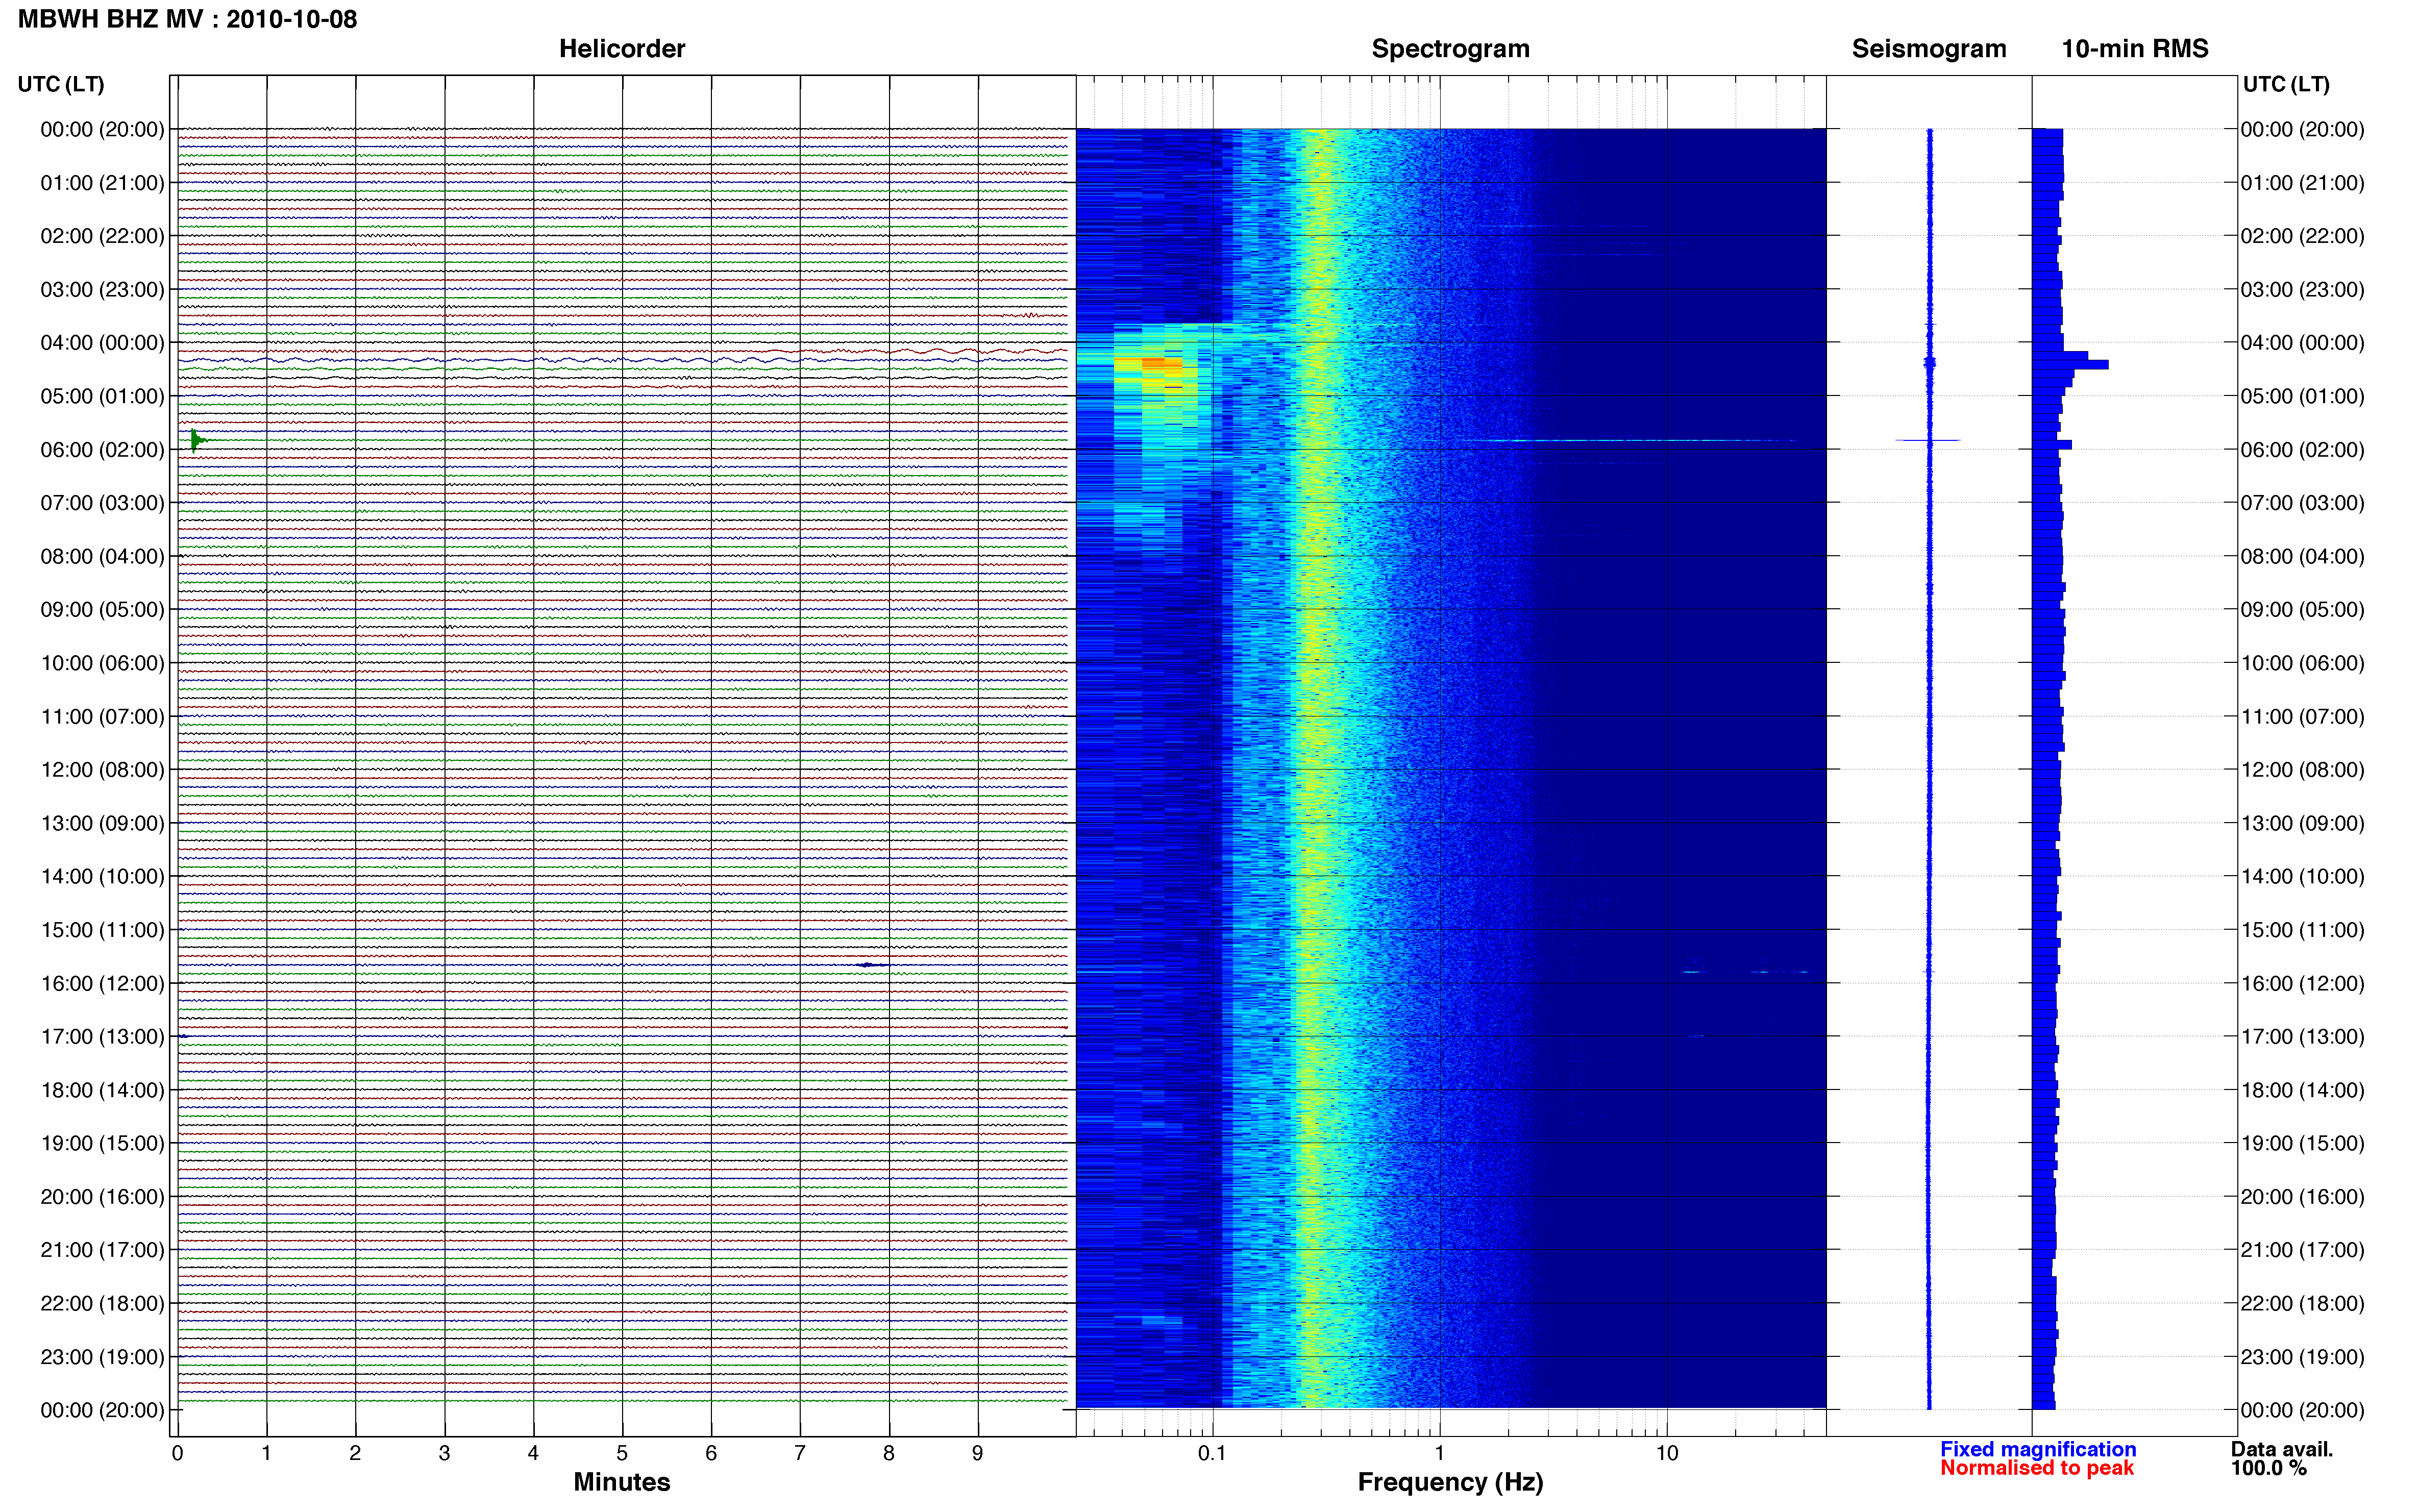Click RMS-side label 07:00 (03:00)
This screenshot has width=2419, height=1512.
2302,503
